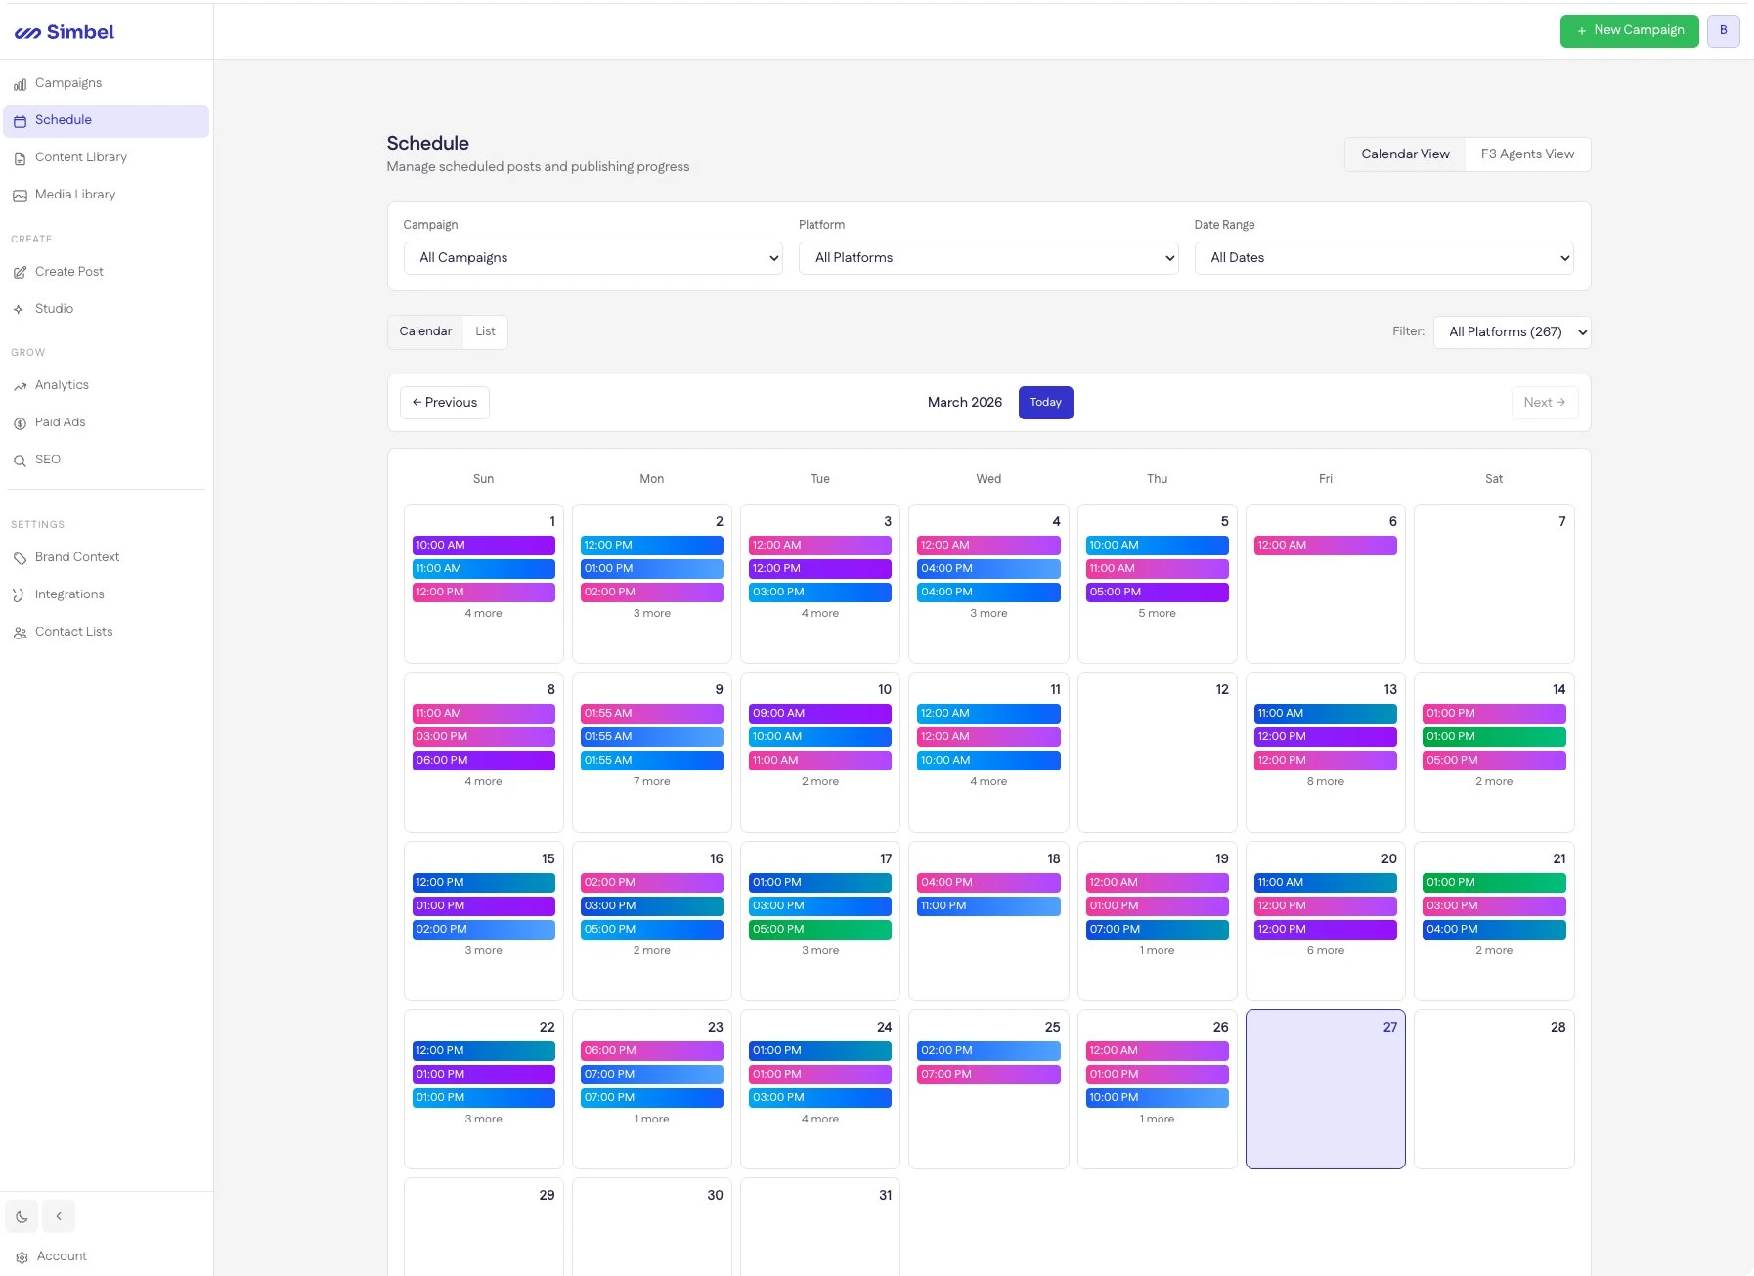Open the Date Range selector

[x=1382, y=257]
